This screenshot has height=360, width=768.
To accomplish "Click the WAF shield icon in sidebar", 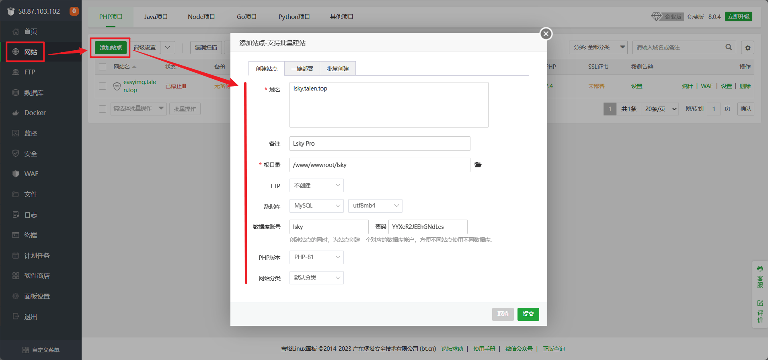I will pyautogui.click(x=16, y=174).
